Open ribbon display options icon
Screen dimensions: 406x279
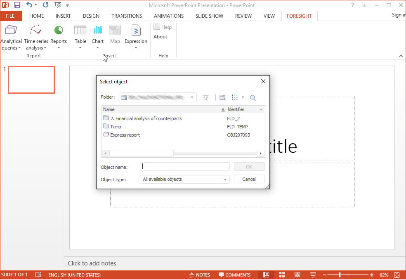[365, 5]
